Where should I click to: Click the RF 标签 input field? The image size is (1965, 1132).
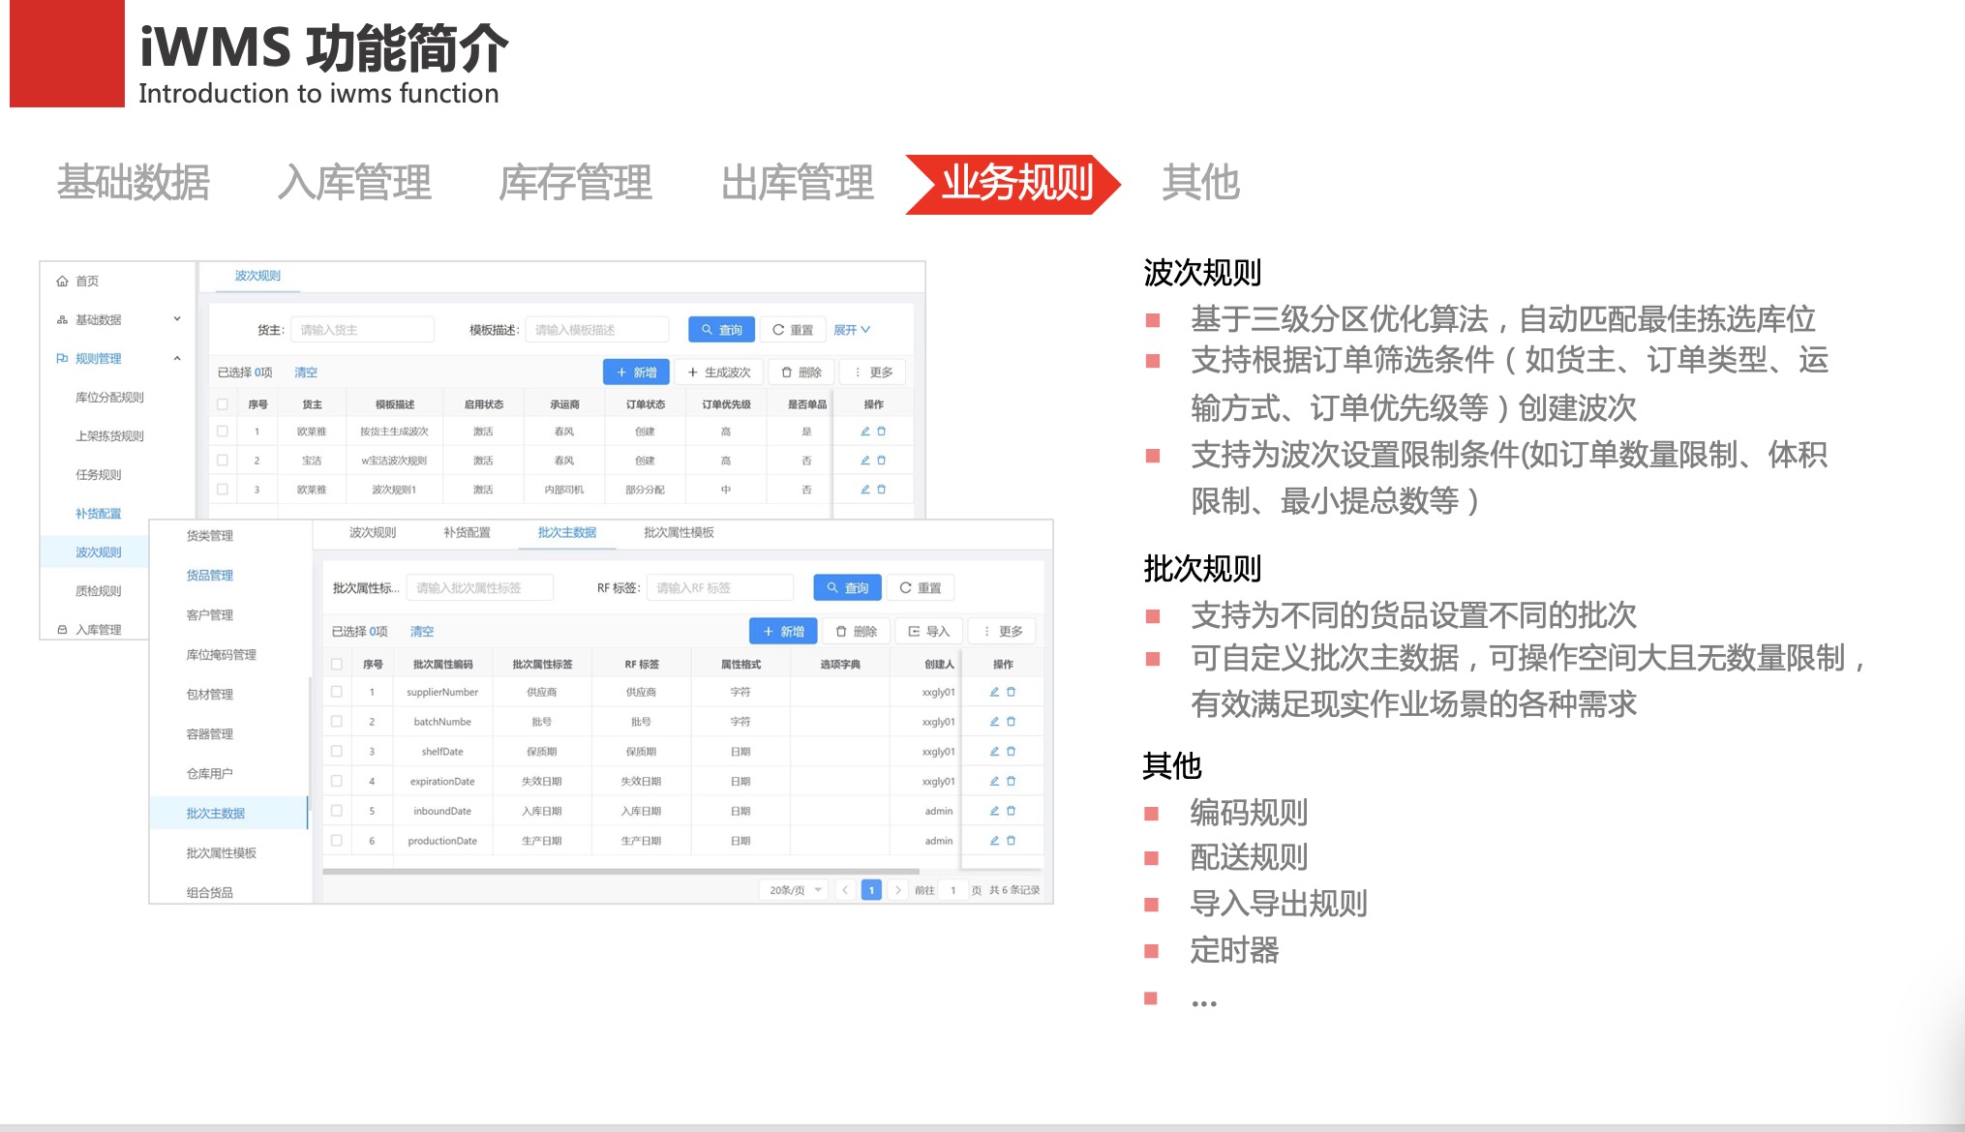(x=719, y=588)
